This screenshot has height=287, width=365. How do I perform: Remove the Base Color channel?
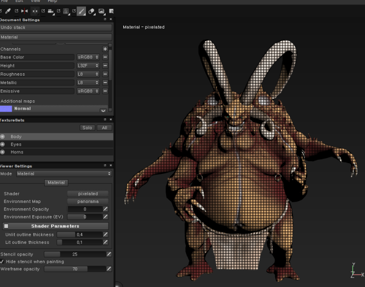click(x=105, y=57)
